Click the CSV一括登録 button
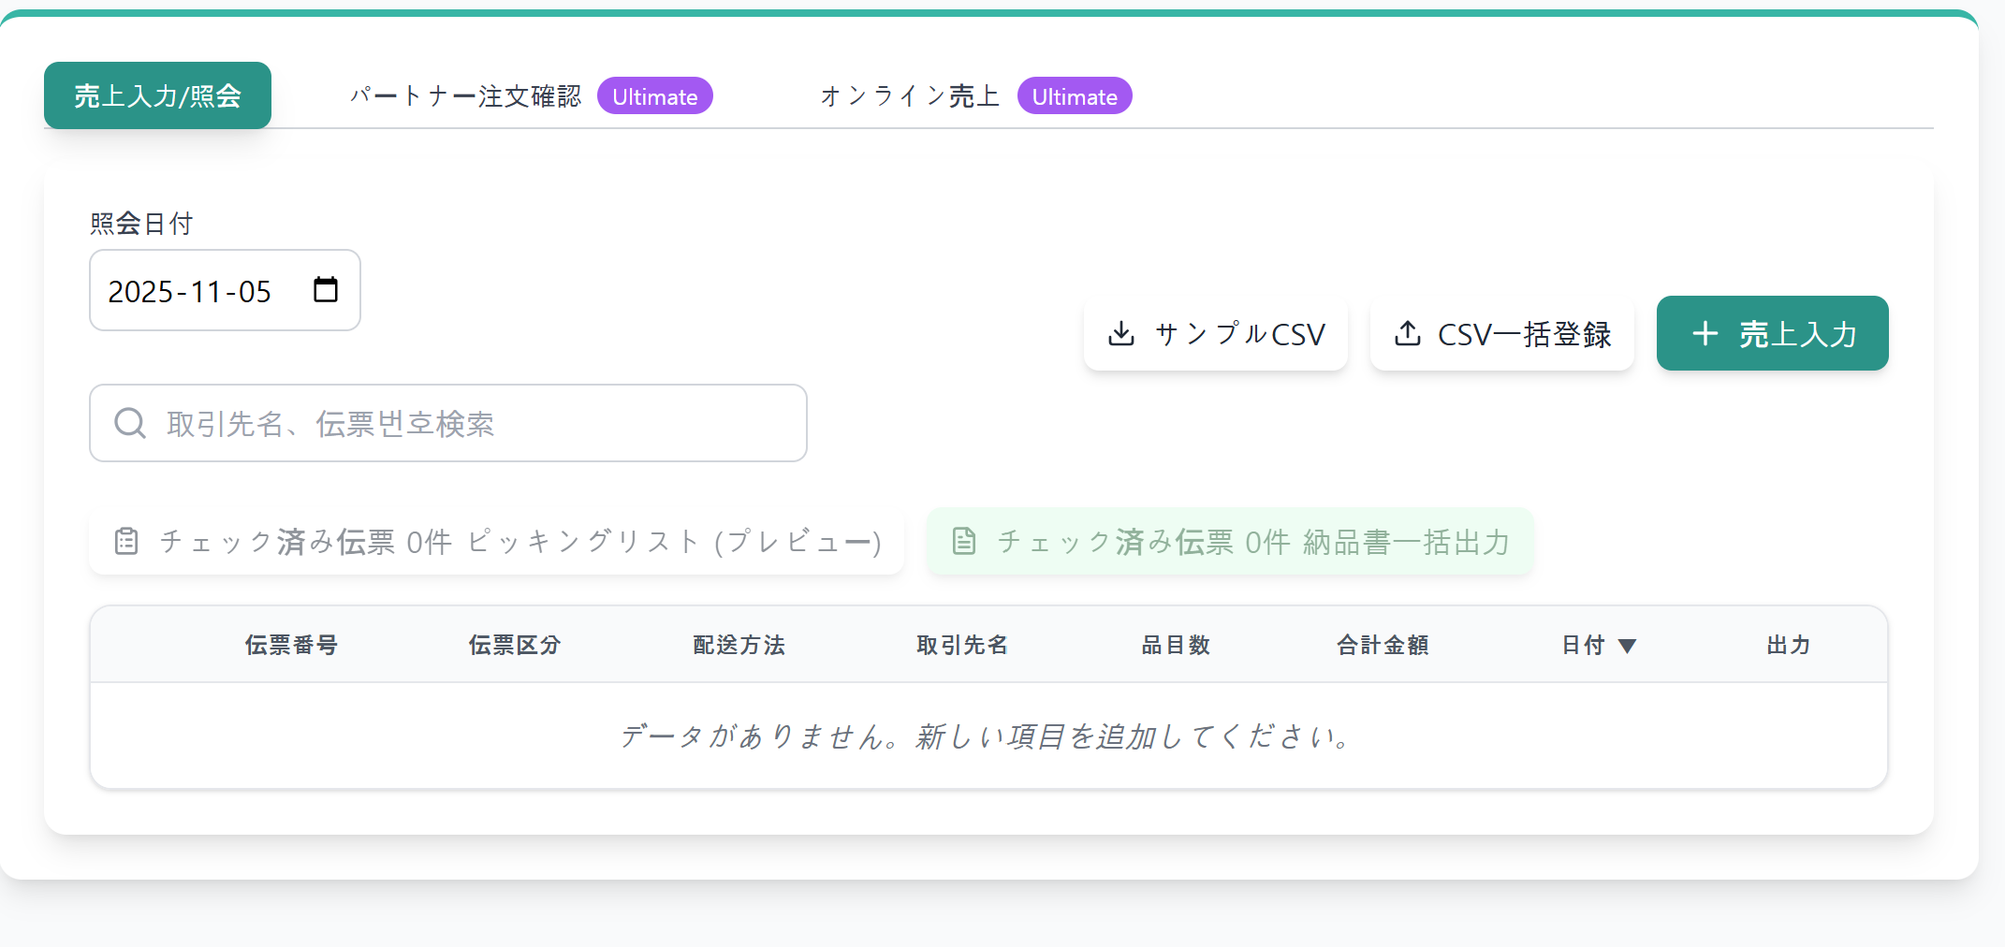Image resolution: width=2005 pixels, height=947 pixels. (x=1501, y=333)
